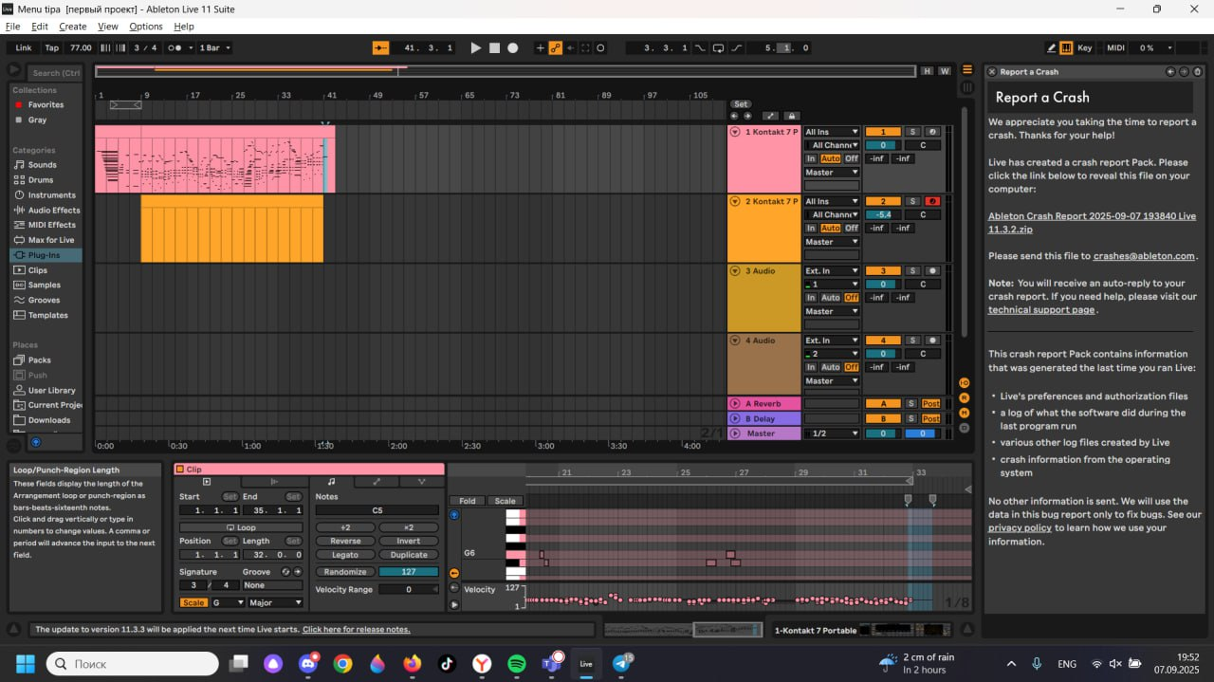
Task: Deactivate track 3 with activator button
Action: pyautogui.click(x=883, y=271)
